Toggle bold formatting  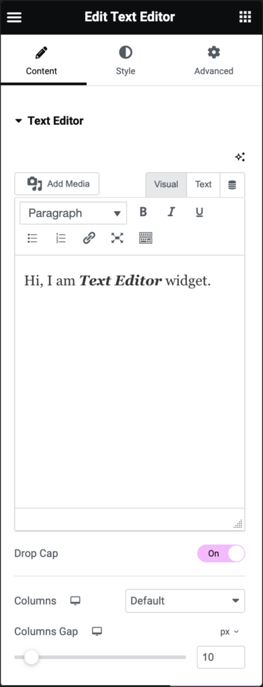(x=143, y=213)
